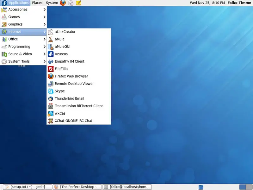
Task: Open the sticky notes panel icon
Action: point(79,3)
